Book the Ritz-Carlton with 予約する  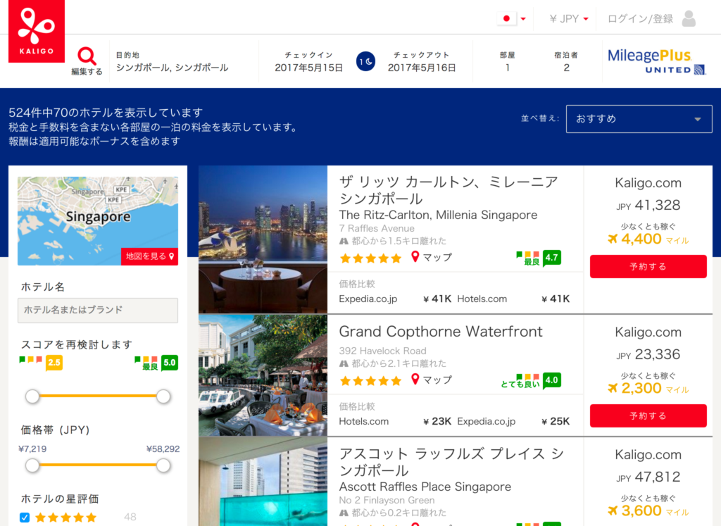pyautogui.click(x=648, y=267)
